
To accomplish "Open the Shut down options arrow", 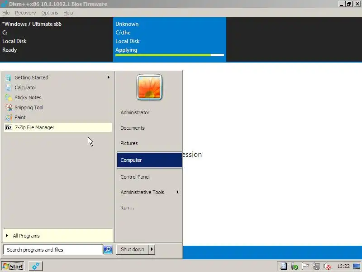I will pos(152,249).
